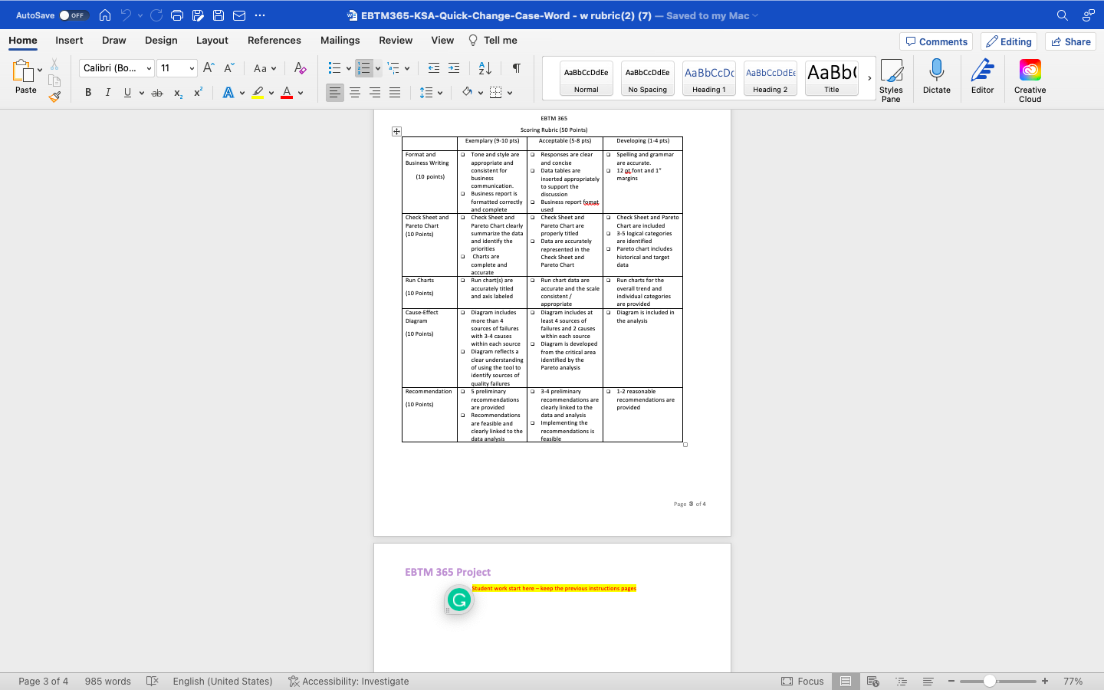
Task: Undo the last action
Action: click(x=126, y=15)
